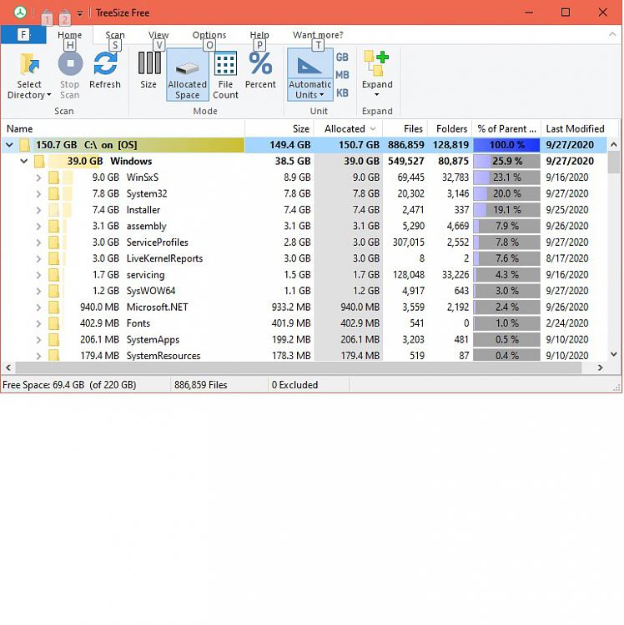Open the Scan ribbon tab
Screen dimensions: 624x625
(x=115, y=35)
